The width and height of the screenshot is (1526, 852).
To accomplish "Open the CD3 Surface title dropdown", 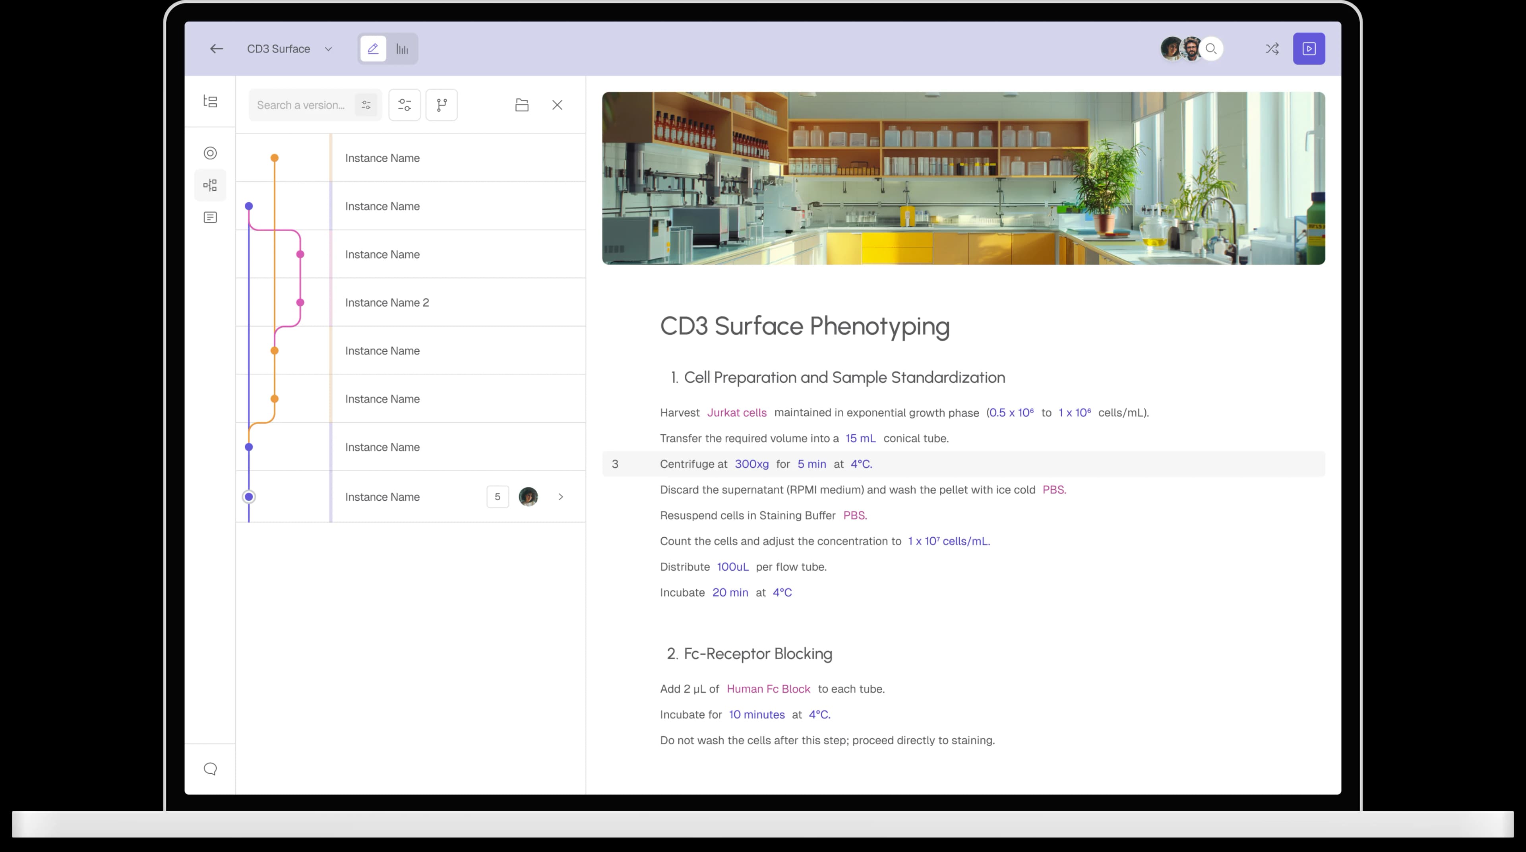I will [290, 48].
